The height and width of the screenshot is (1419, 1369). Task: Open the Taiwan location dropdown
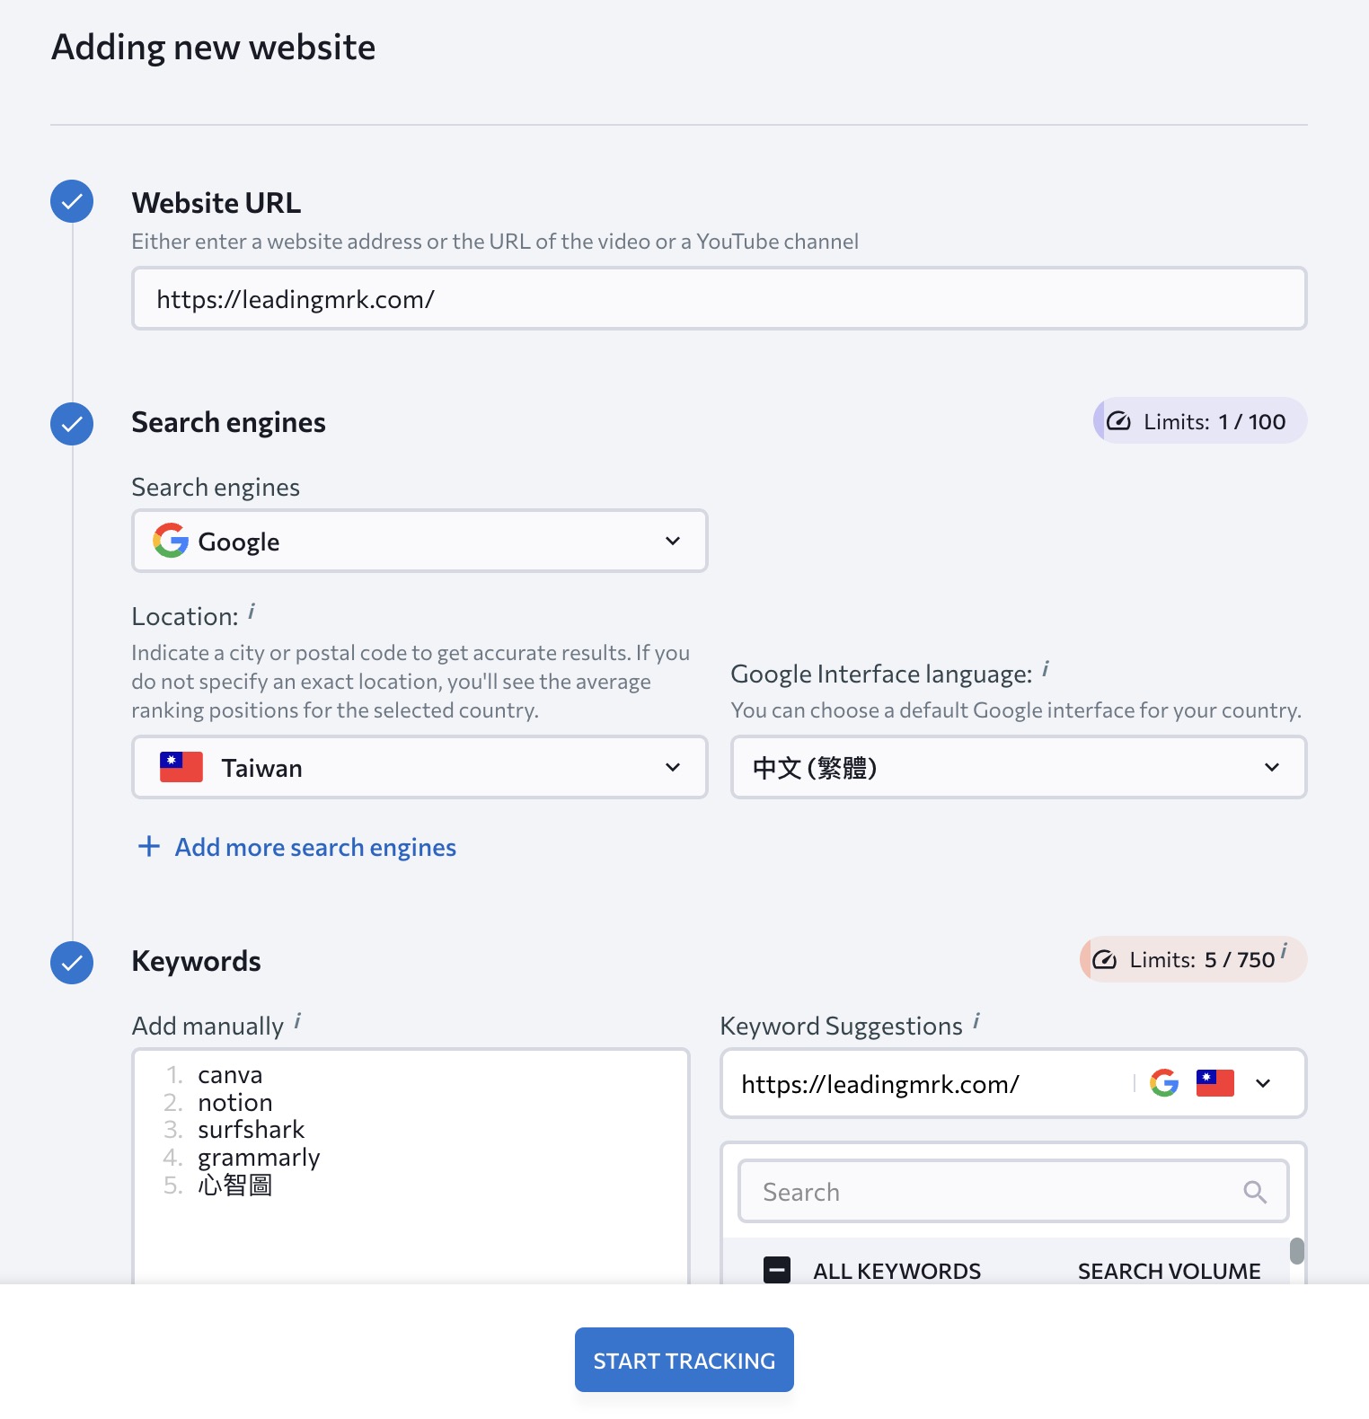pyautogui.click(x=420, y=767)
